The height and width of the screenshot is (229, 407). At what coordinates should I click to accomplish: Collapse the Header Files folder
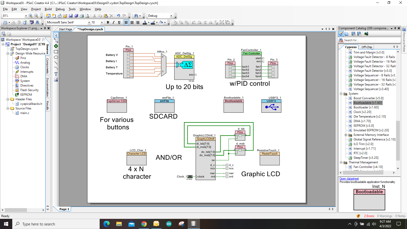[8, 99]
